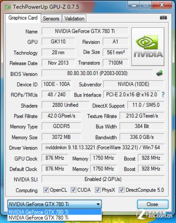Click the Bus Width field 384 Bit
The height and width of the screenshot is (223, 176).
(x=142, y=126)
